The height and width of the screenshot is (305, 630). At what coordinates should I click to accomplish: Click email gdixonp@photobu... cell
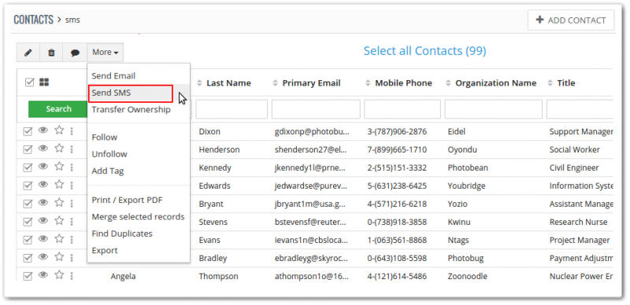[312, 131]
